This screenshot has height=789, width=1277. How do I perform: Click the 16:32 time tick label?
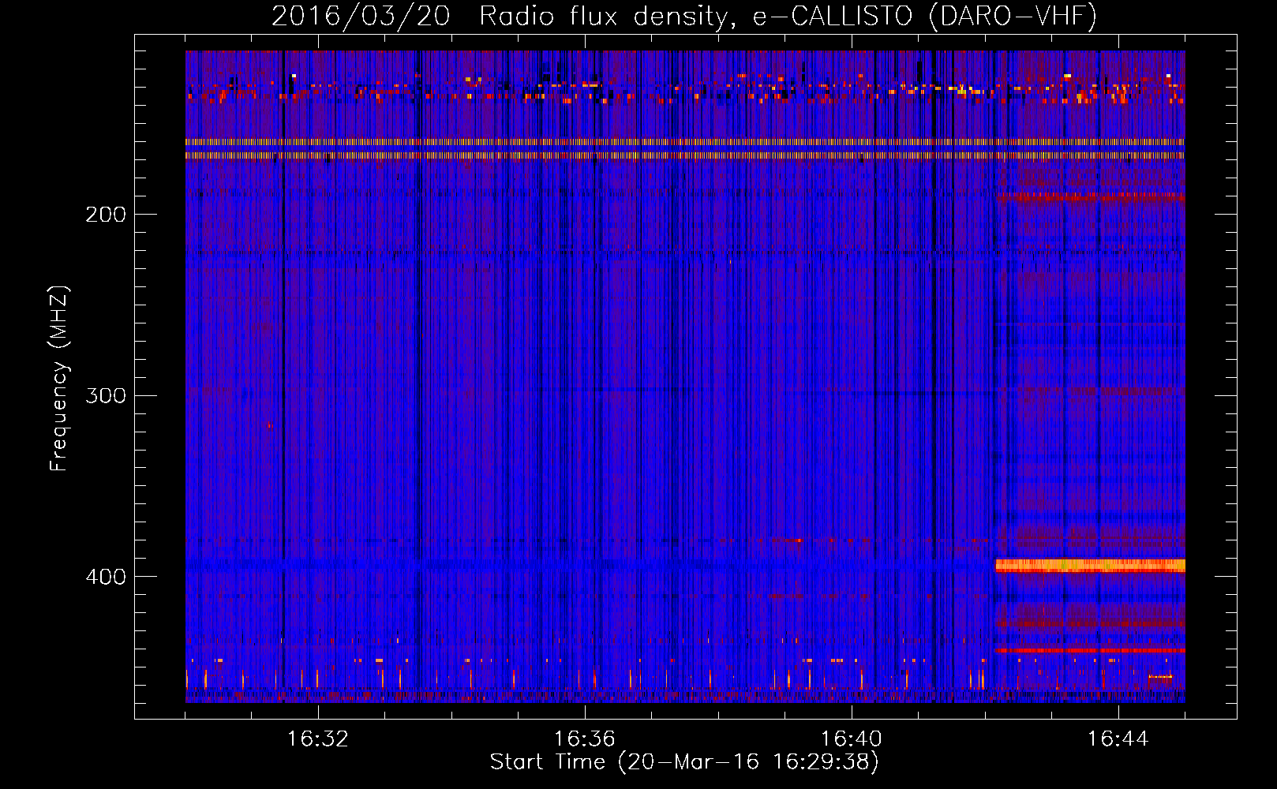pyautogui.click(x=318, y=739)
